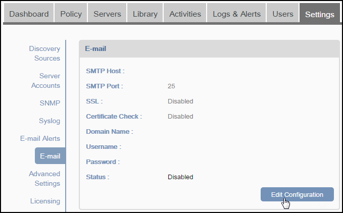Click the Status Disabled value
343x213 pixels.
pyautogui.click(x=180, y=177)
